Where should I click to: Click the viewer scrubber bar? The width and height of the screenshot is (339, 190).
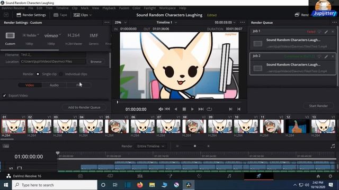coord(179,102)
